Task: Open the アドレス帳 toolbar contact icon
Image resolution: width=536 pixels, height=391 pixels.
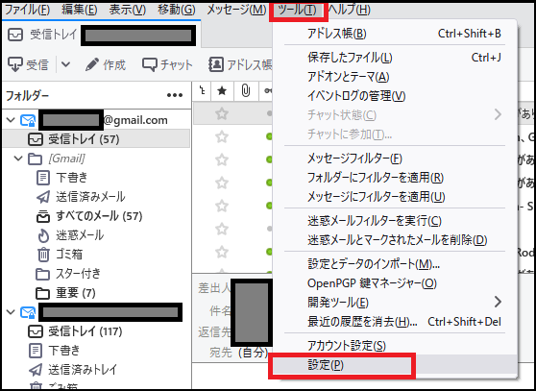Action: pos(216,64)
